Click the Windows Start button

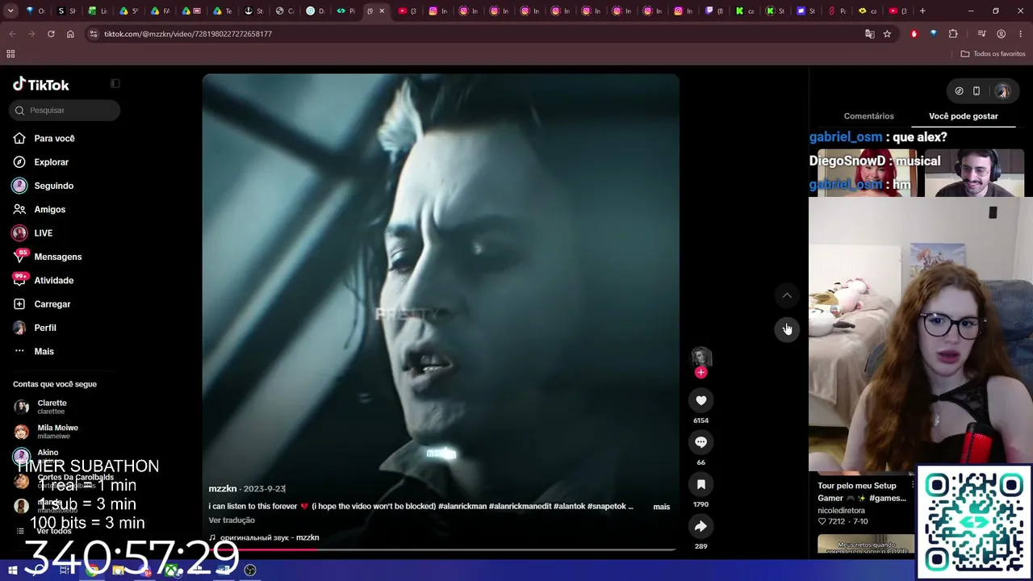(x=12, y=571)
